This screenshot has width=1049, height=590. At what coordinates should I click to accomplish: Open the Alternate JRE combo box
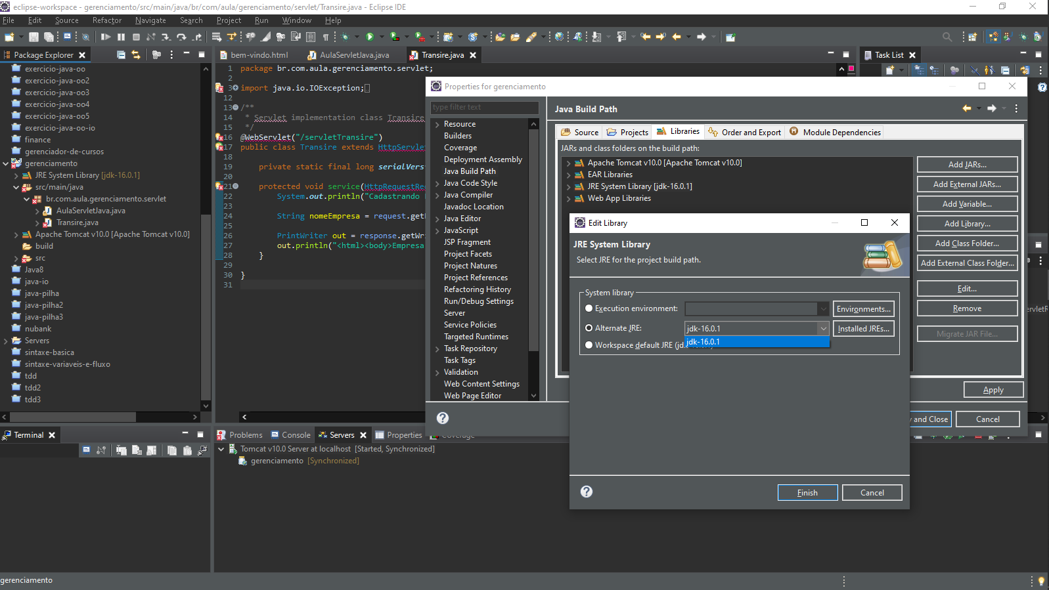coord(757,328)
